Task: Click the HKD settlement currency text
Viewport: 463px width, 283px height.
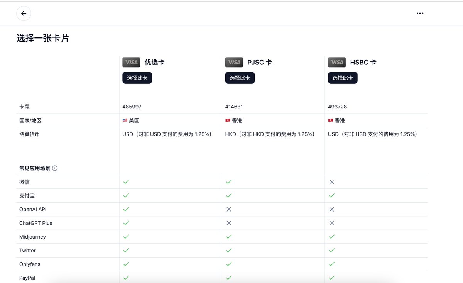Action: point(270,134)
